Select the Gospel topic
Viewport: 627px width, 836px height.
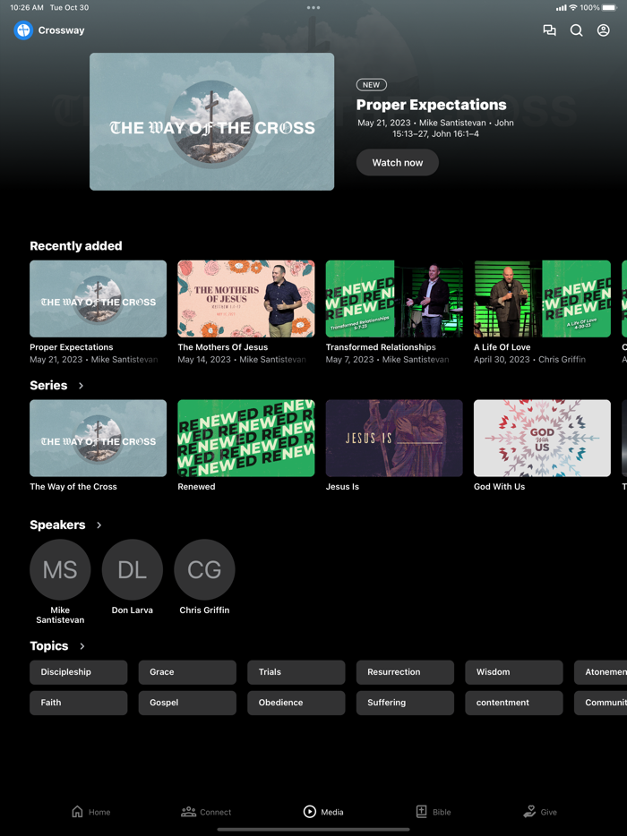pos(187,703)
